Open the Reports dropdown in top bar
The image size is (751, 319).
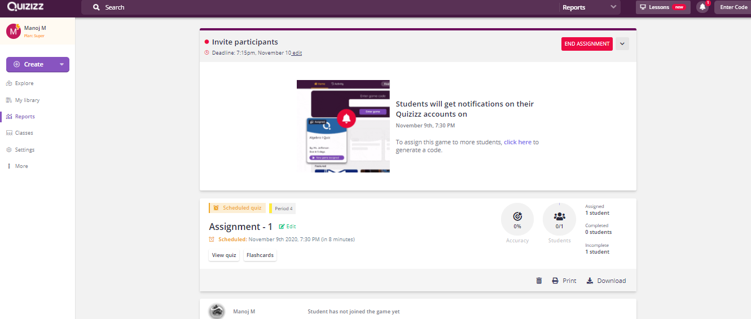(589, 7)
